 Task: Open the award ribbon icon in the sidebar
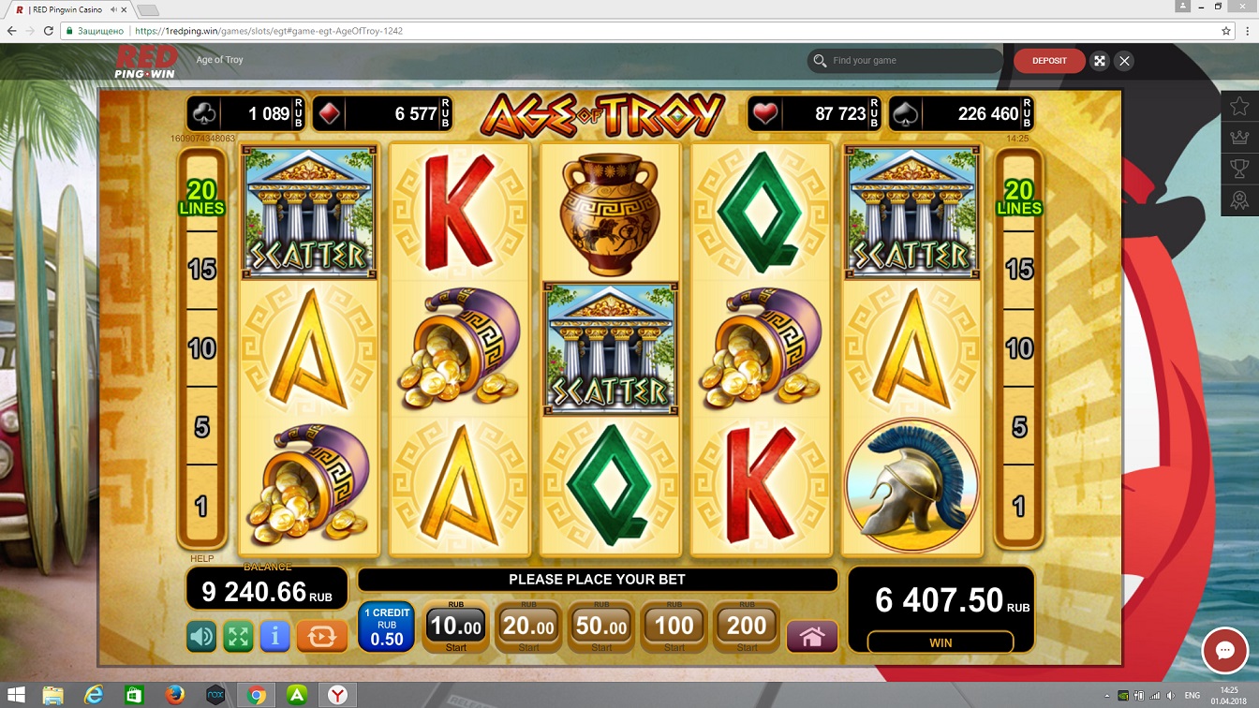tap(1239, 199)
